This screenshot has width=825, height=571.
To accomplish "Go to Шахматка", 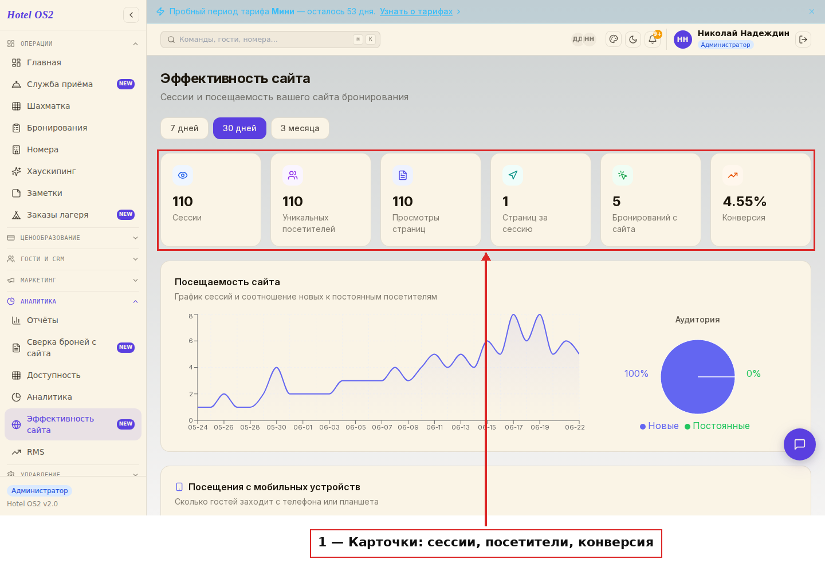I will [x=73, y=106].
